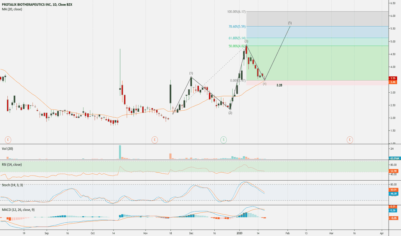
Task: Open the earnings marker E near November
Action: tap(154, 139)
